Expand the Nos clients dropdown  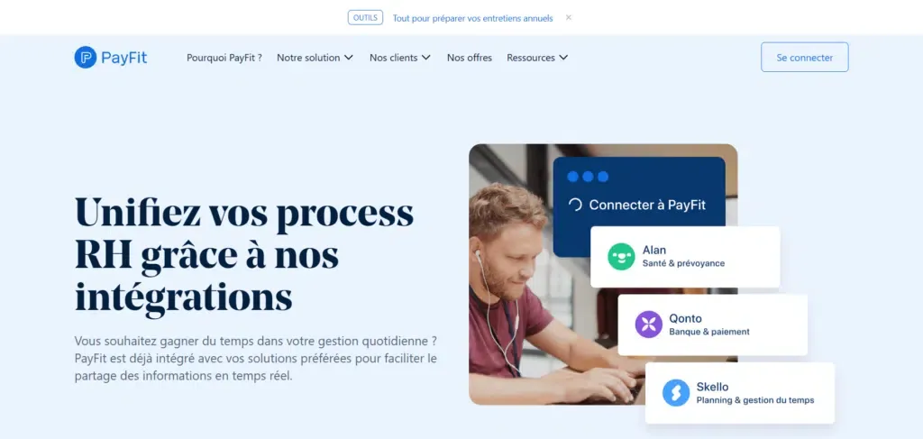click(400, 58)
